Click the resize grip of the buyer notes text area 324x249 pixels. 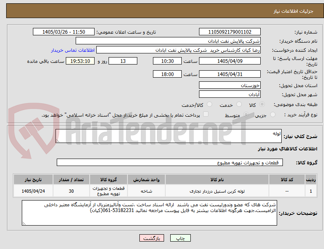[24, 223]
